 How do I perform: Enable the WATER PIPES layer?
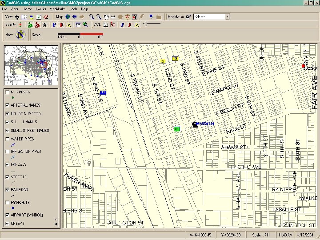coord(8,139)
